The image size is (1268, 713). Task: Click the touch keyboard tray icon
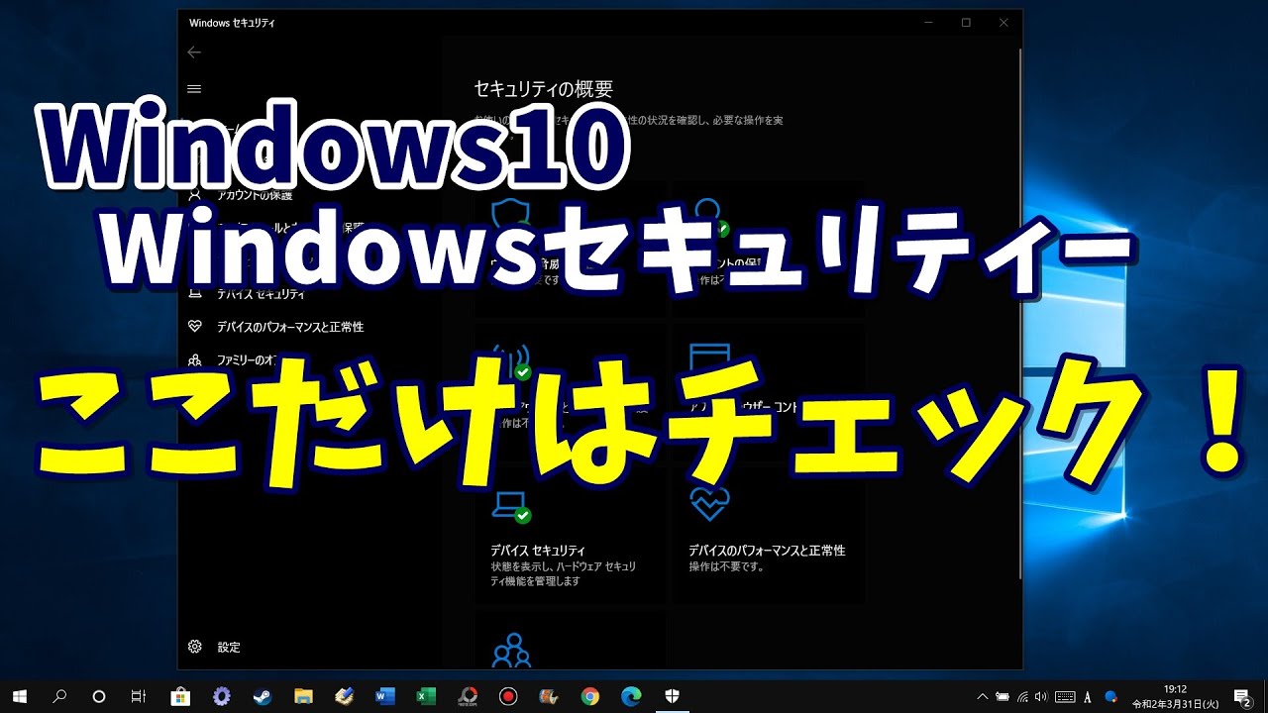(1065, 696)
